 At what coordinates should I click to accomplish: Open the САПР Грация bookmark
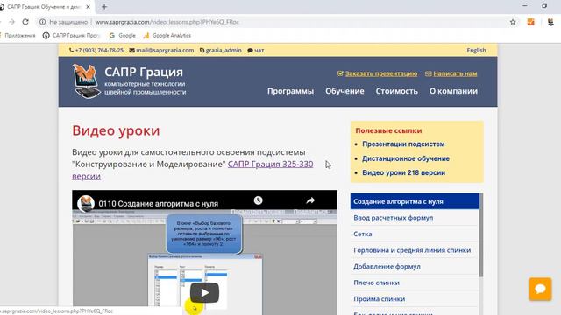[71, 35]
